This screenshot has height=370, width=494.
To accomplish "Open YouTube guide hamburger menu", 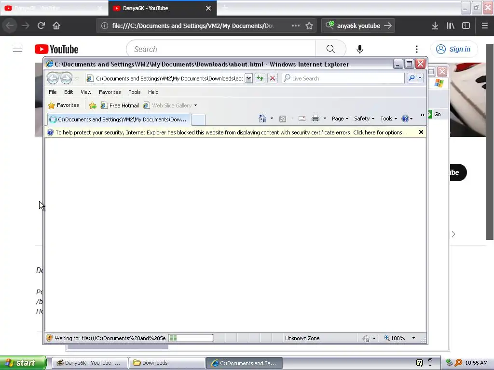I will (17, 49).
